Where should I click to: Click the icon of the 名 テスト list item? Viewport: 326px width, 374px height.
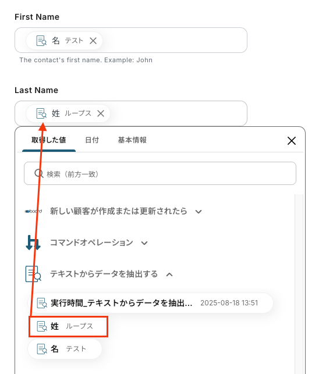click(x=42, y=349)
